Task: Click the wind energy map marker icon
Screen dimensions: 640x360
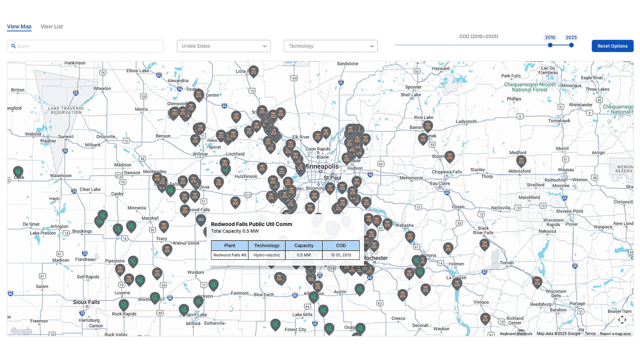Action: (18, 170)
